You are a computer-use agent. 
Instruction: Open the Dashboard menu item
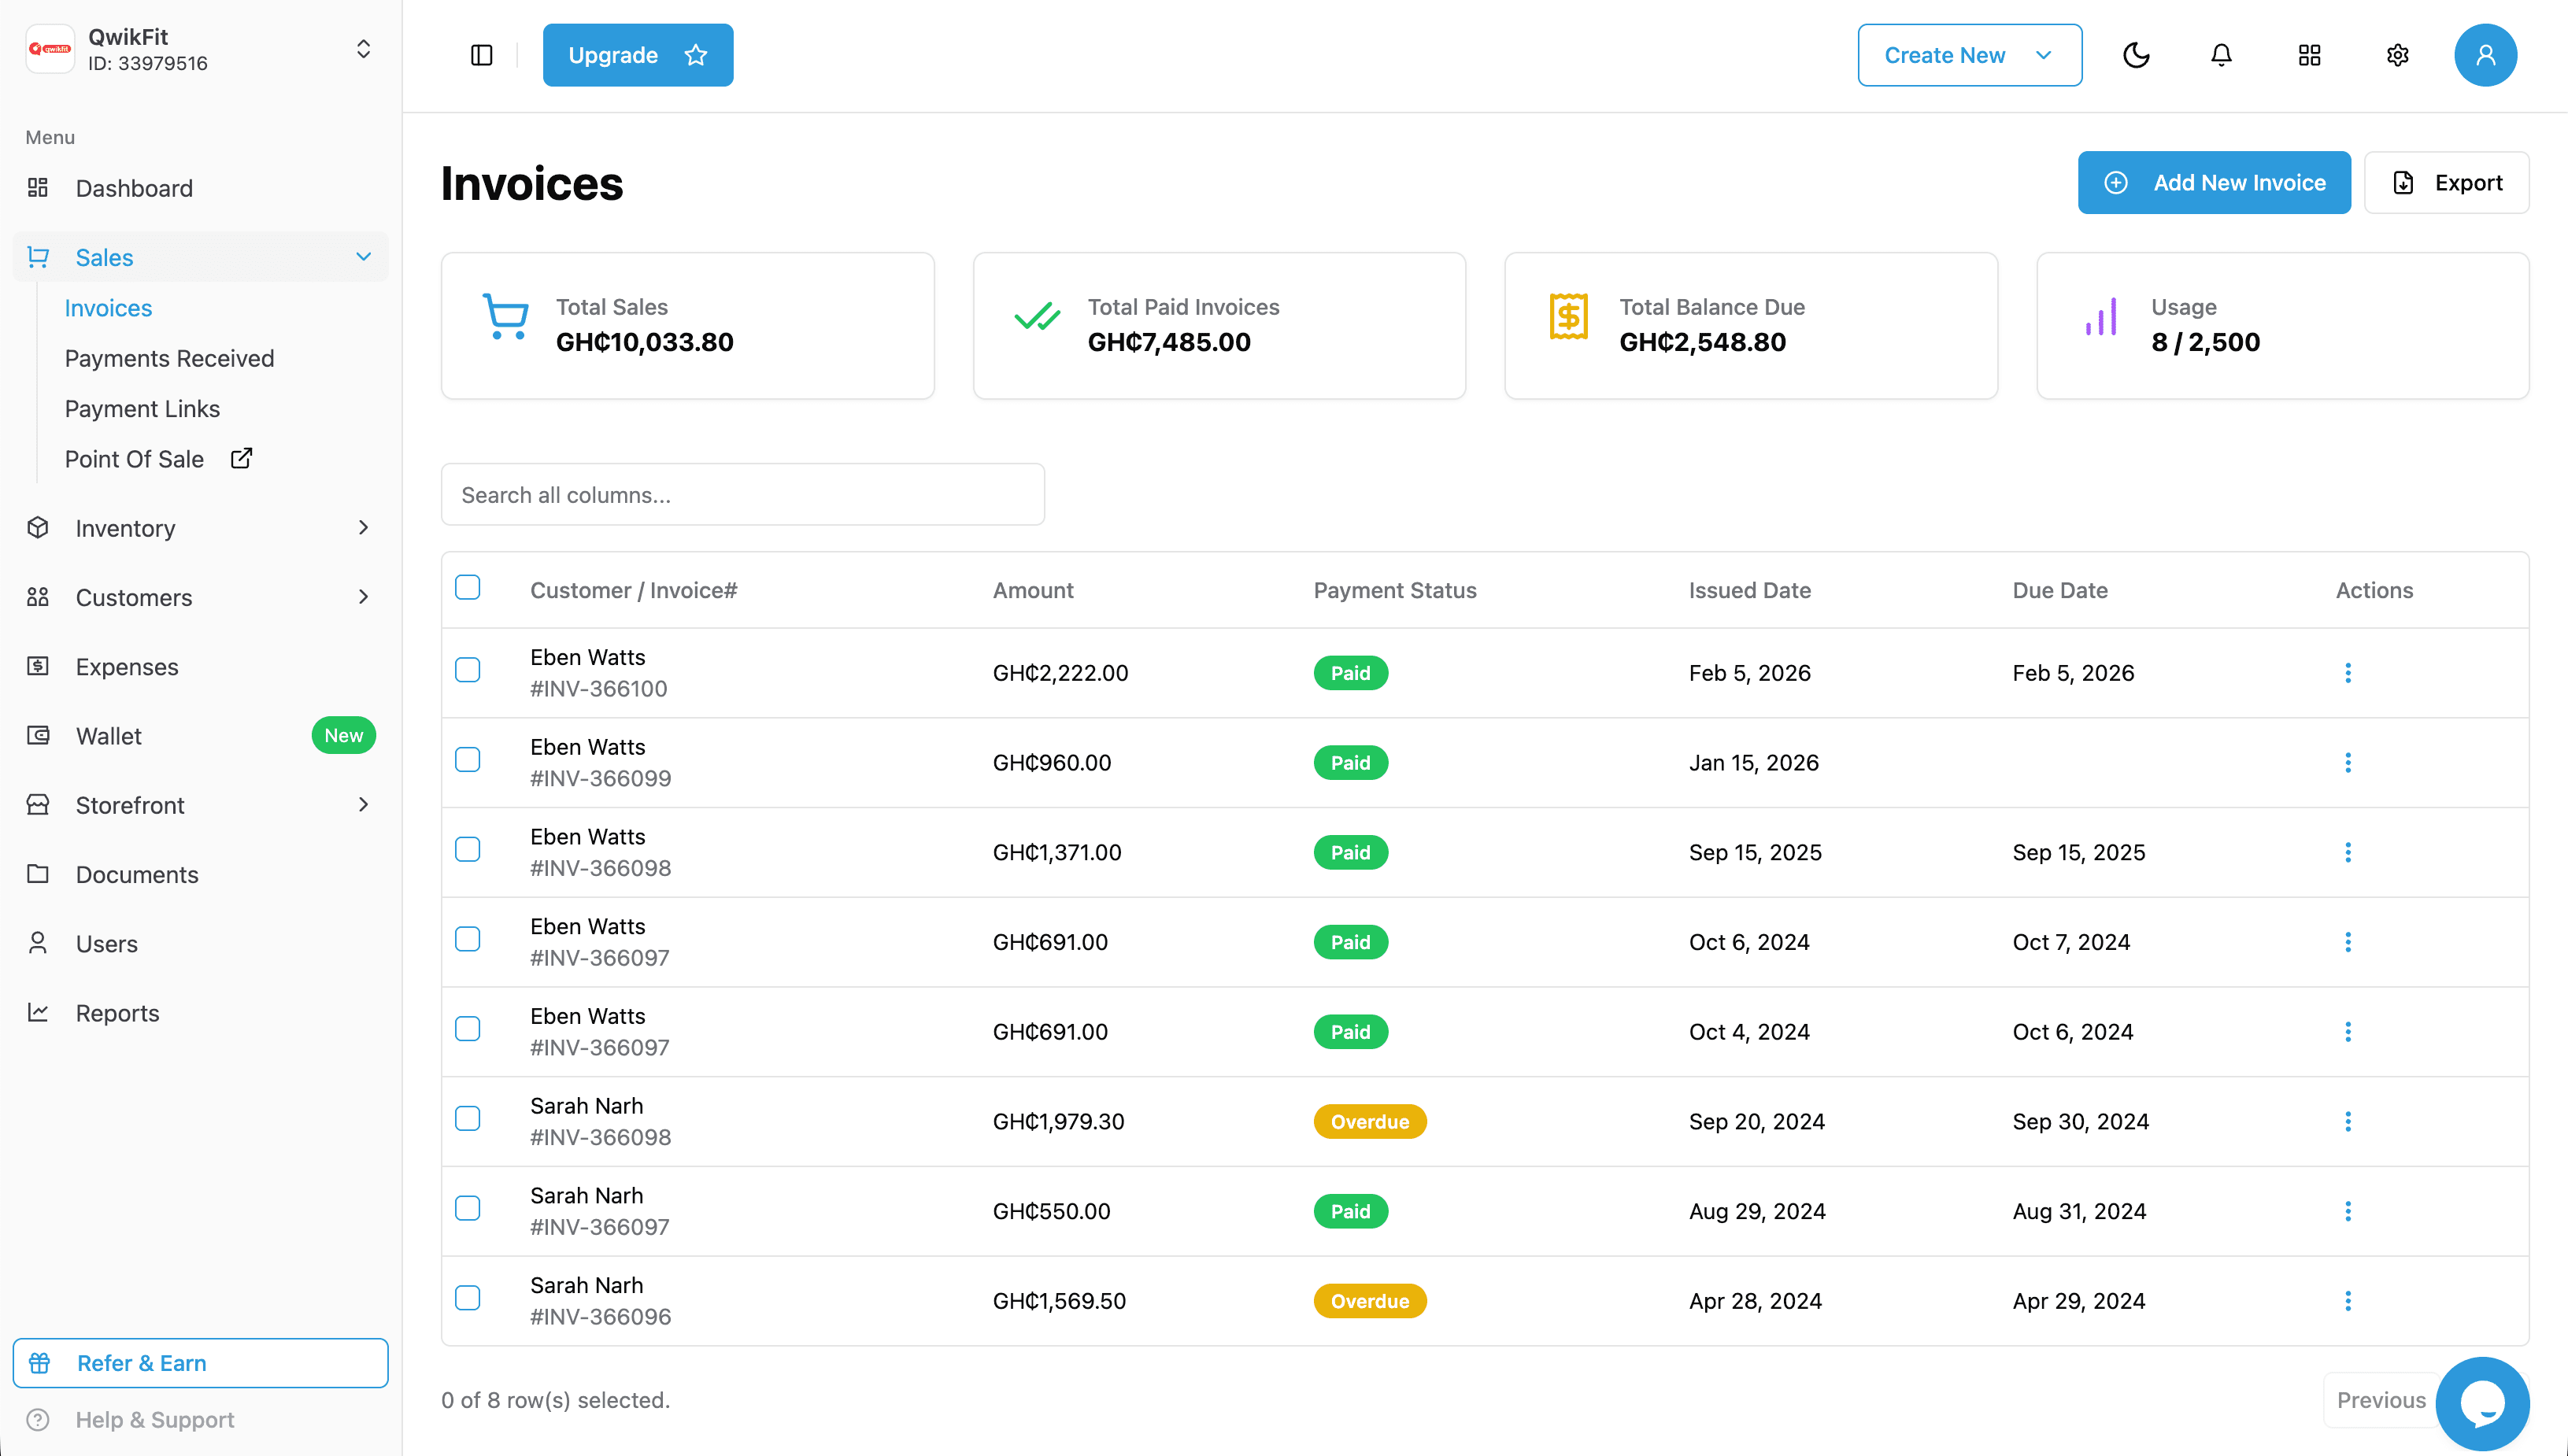click(x=135, y=188)
